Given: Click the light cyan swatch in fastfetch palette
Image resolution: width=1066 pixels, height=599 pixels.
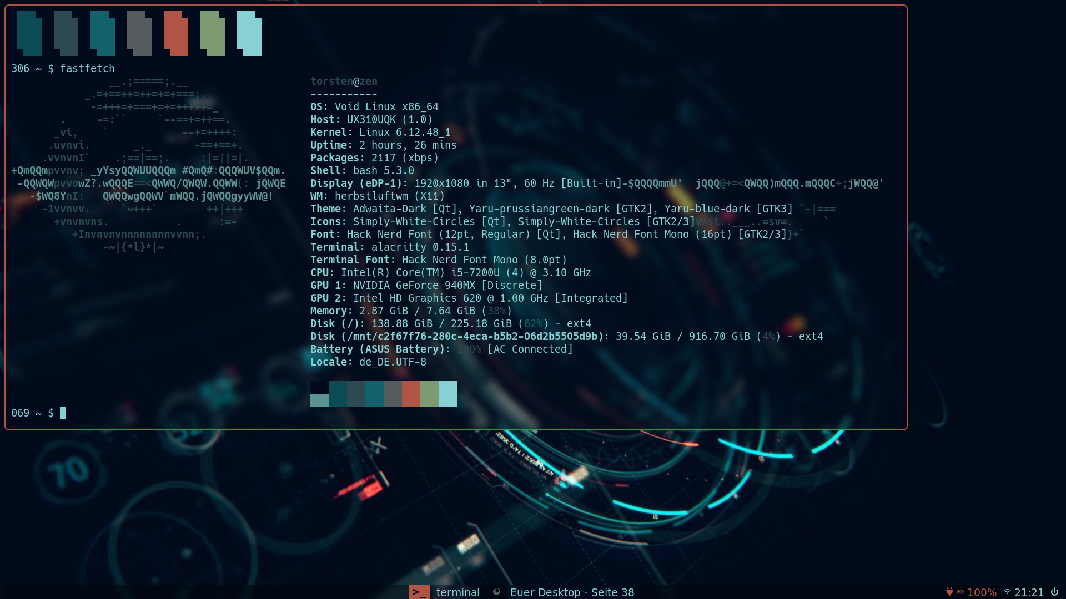Looking at the screenshot, I should (x=447, y=394).
